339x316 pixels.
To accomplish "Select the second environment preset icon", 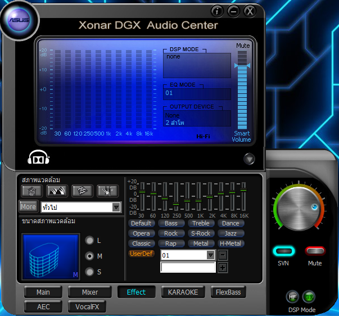I will pyautogui.click(x=57, y=191).
